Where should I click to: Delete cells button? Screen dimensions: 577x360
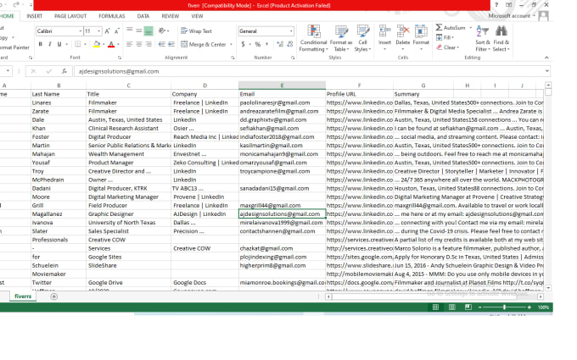pos(403,38)
